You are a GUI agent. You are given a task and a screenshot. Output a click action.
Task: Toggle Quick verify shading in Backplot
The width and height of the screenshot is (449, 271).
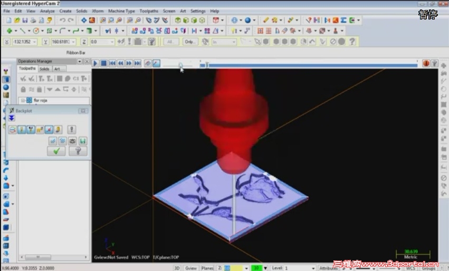(x=58, y=130)
